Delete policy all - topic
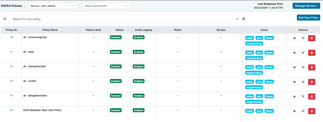 tap(312, 53)
